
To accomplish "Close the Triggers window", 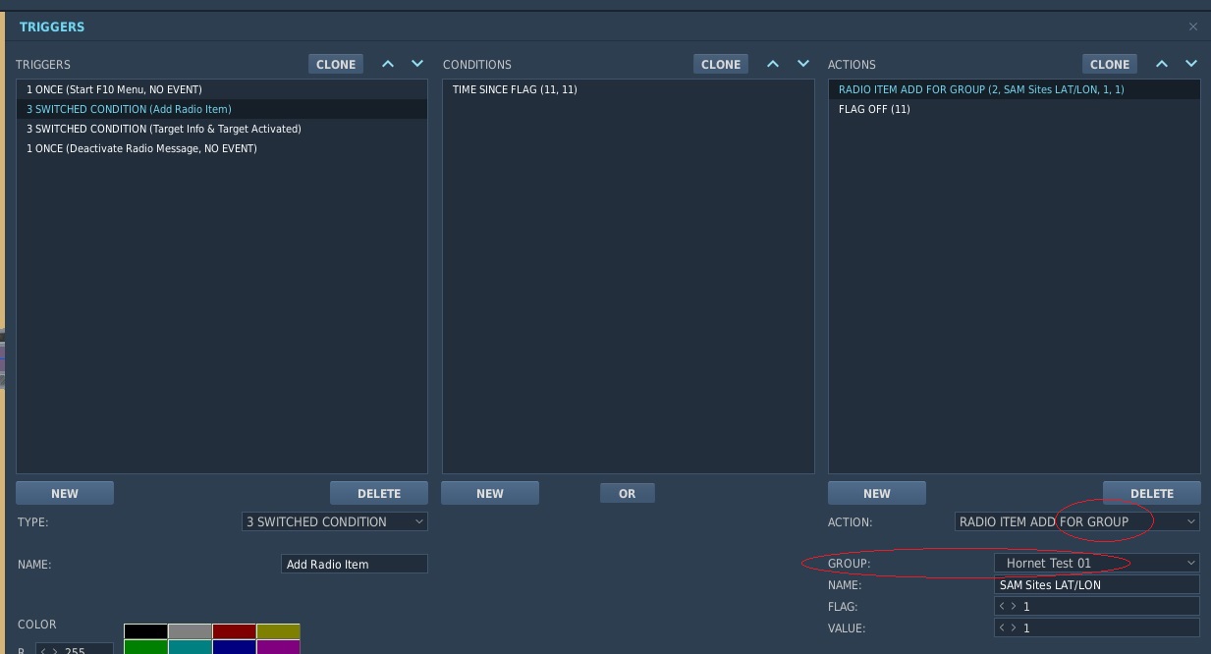I will click(x=1193, y=27).
